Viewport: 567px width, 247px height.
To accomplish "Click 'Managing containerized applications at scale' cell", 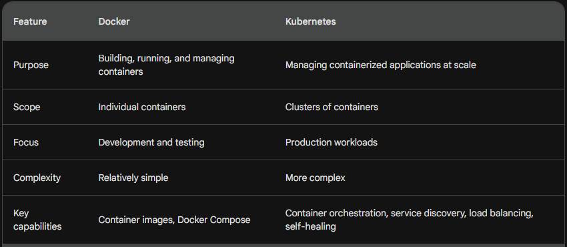I will 381,65.
